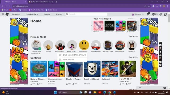Open the notifications bell

pos(148,14)
